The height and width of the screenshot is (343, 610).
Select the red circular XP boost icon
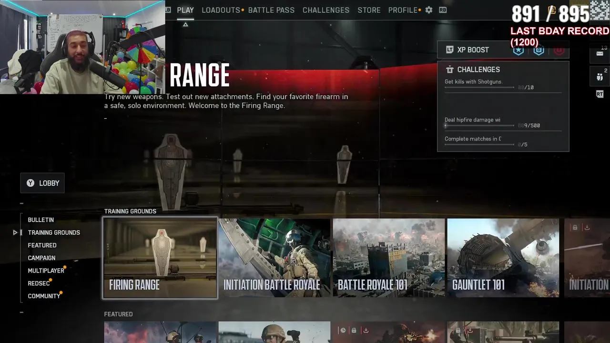pos(559,50)
